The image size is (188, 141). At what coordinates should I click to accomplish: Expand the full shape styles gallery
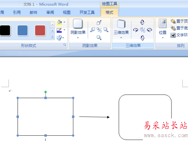point(52,37)
